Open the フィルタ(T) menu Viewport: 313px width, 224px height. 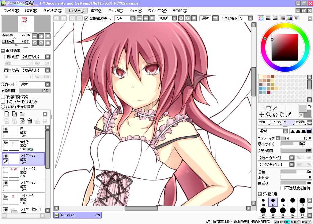(115, 11)
